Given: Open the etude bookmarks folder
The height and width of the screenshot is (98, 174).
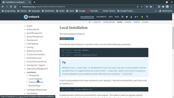Looking at the screenshot, I should (60, 11).
